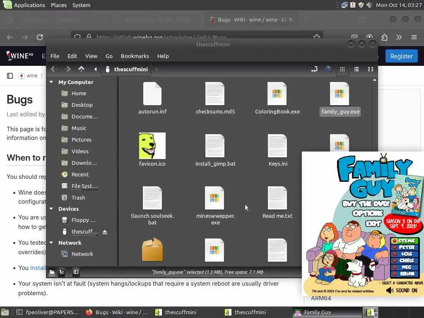Select STEWIE character radio button
The height and width of the screenshot is (318, 424).
click(395, 241)
